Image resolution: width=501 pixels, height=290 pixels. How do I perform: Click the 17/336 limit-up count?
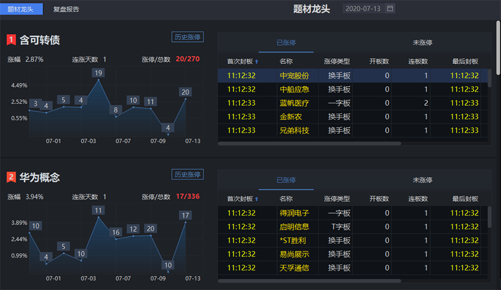188,197
